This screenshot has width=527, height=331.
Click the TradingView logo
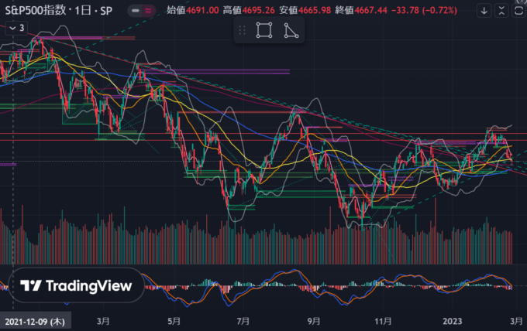[x=77, y=285]
